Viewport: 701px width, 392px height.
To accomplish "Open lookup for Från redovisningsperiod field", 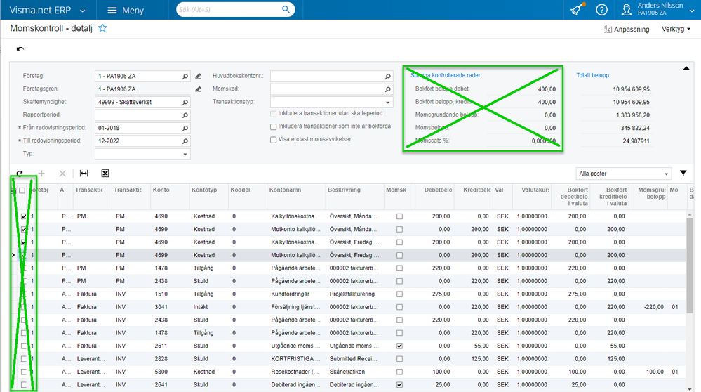I will tap(185, 129).
